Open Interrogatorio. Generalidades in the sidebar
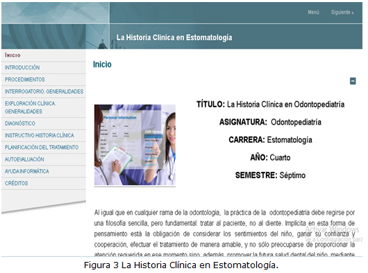This screenshot has width=368, height=273. click(44, 91)
